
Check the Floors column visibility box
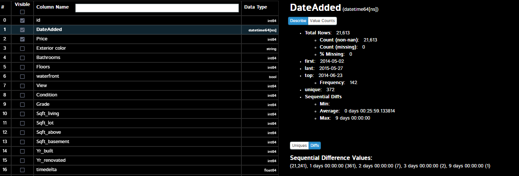(x=22, y=67)
